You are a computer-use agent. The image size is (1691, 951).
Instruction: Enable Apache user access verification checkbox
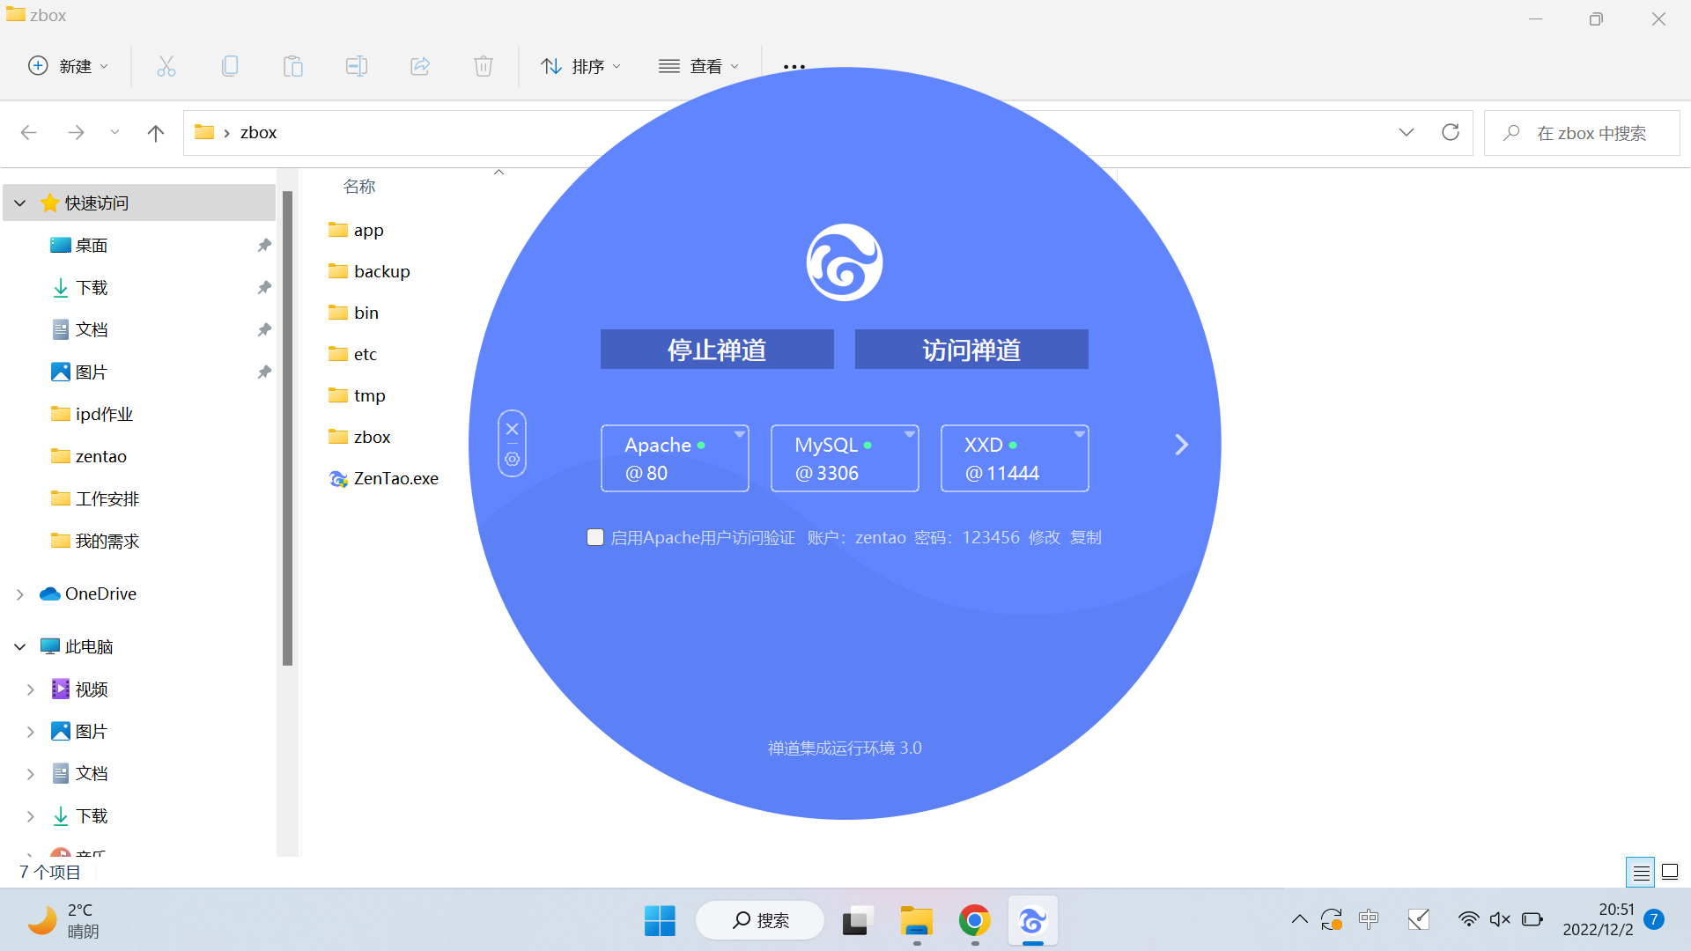595,537
